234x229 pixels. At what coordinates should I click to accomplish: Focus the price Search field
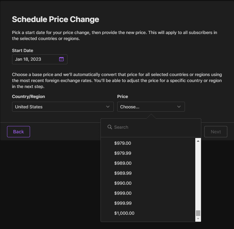(151, 127)
